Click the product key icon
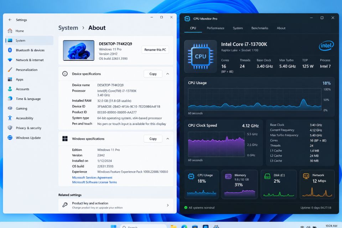This screenshot has width=342, height=228. point(65,205)
